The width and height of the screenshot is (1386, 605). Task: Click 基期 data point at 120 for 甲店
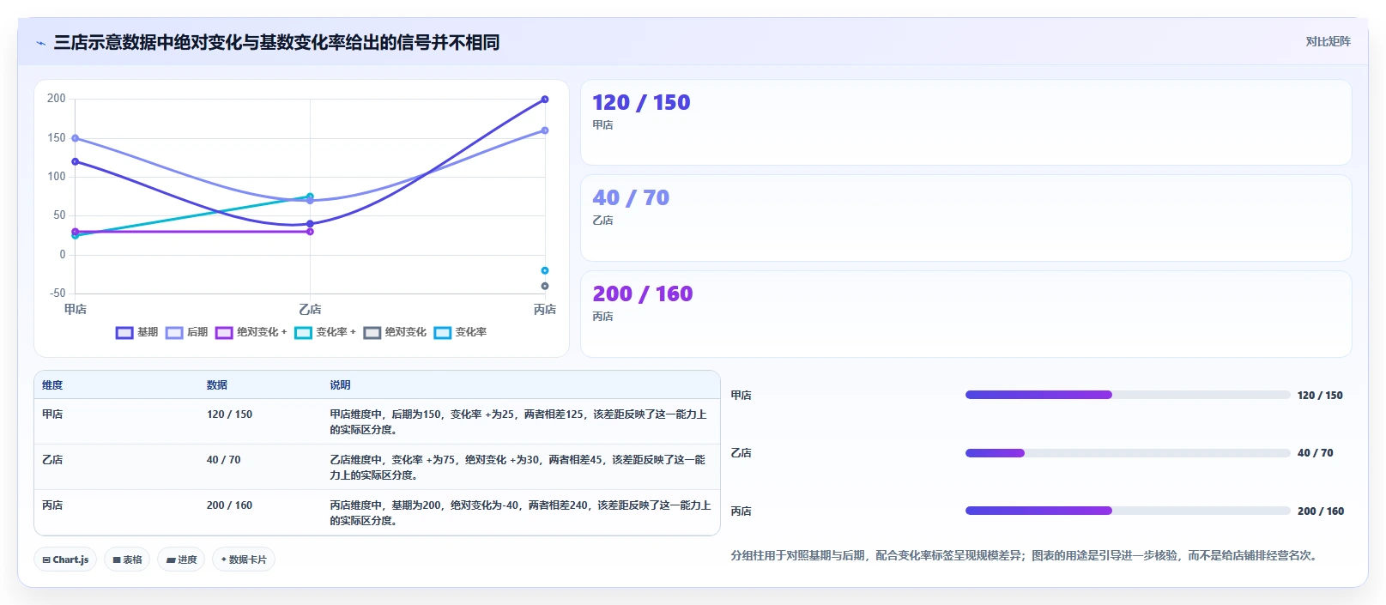coord(76,161)
